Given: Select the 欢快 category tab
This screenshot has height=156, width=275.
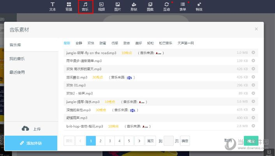Looking at the screenshot, I should (x=91, y=43).
